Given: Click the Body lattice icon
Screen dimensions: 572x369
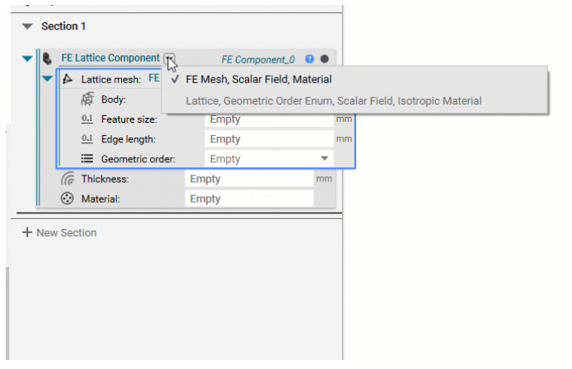Looking at the screenshot, I should (x=87, y=99).
